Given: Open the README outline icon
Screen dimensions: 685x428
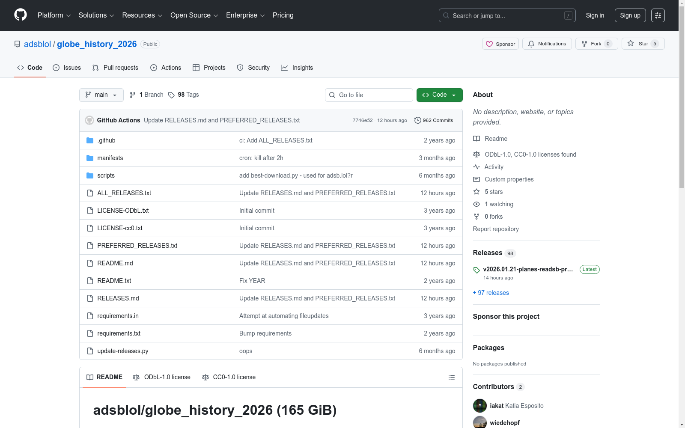Looking at the screenshot, I should click(451, 377).
